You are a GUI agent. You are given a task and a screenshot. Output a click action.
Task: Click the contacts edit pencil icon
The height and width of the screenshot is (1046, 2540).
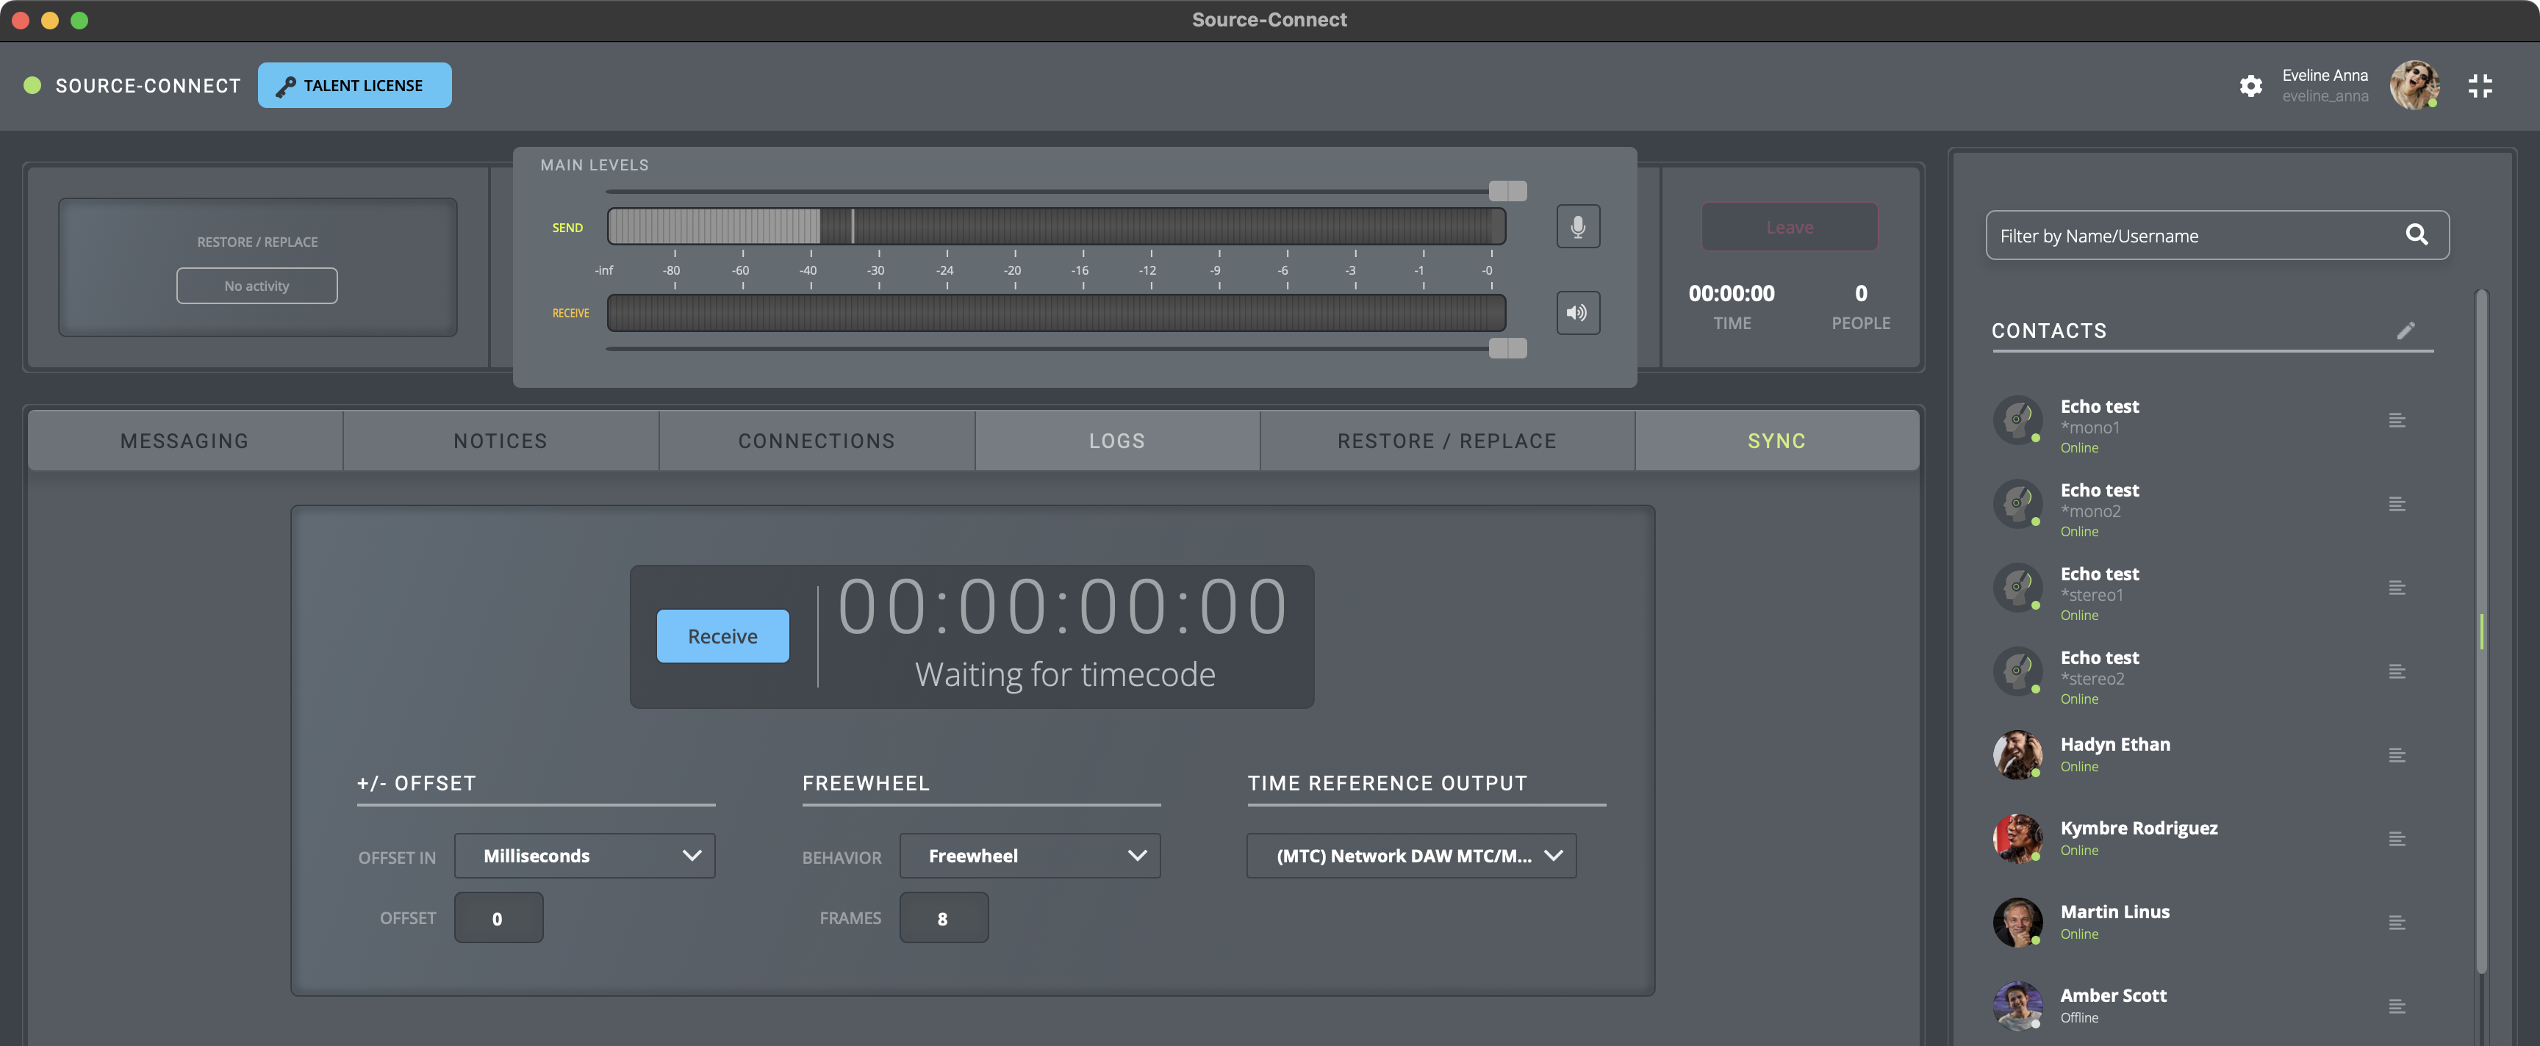point(2406,331)
